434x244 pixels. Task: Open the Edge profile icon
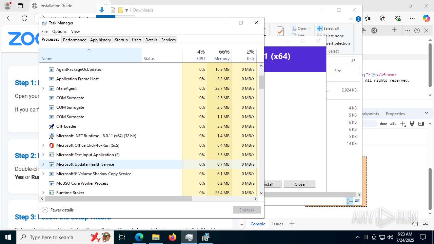tap(7, 6)
